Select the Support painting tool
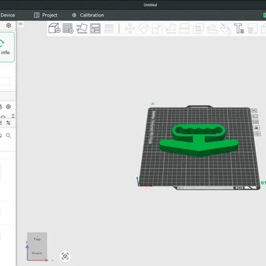The height and width of the screenshot is (266, 266). click(212, 29)
